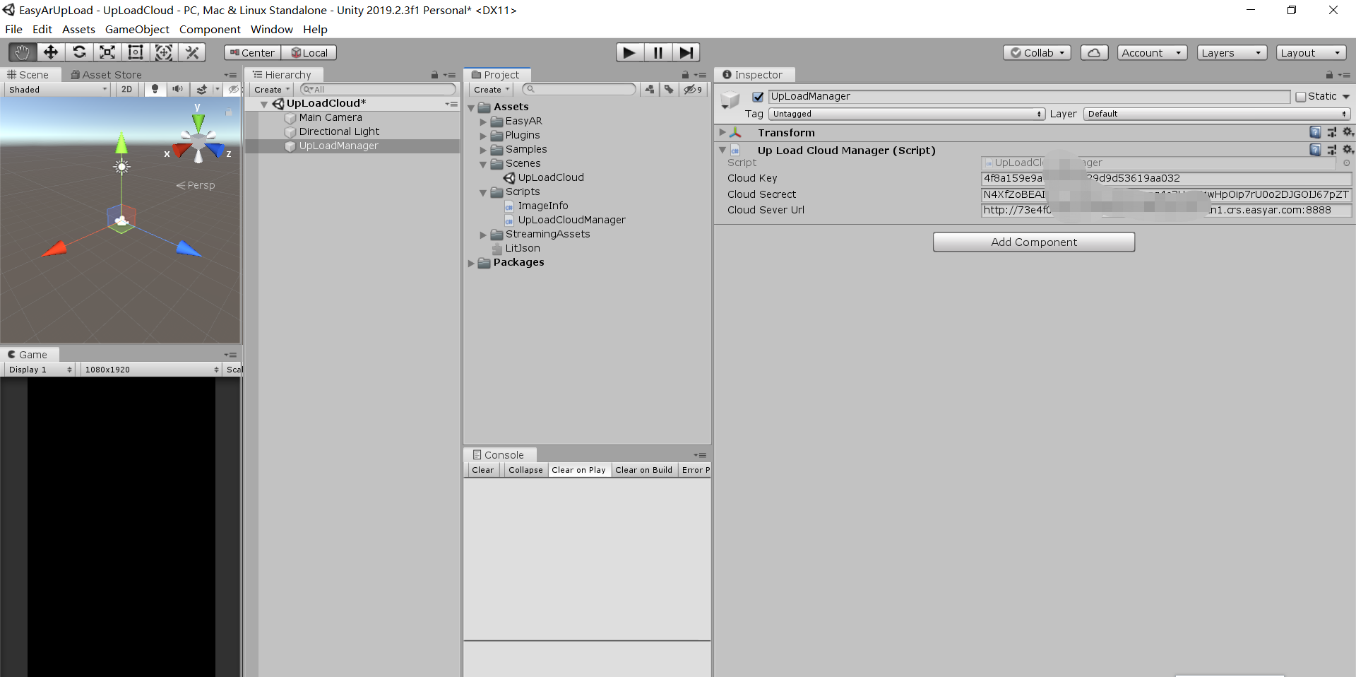1356x677 pixels.
Task: Select the Move tool
Action: tap(51, 52)
